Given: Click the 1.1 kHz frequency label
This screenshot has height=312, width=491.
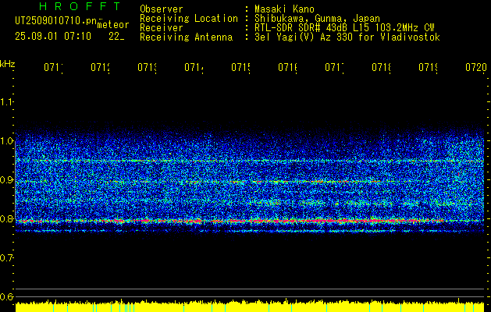Looking at the screenshot, I should pos(6,101).
